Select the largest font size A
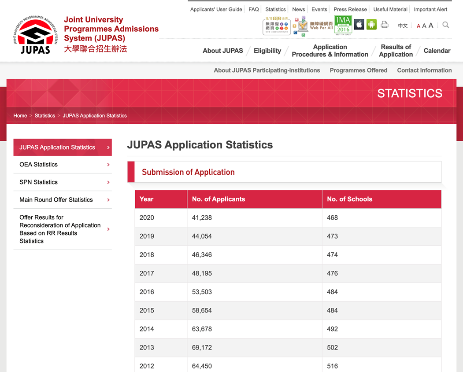463x372 pixels. click(x=431, y=26)
